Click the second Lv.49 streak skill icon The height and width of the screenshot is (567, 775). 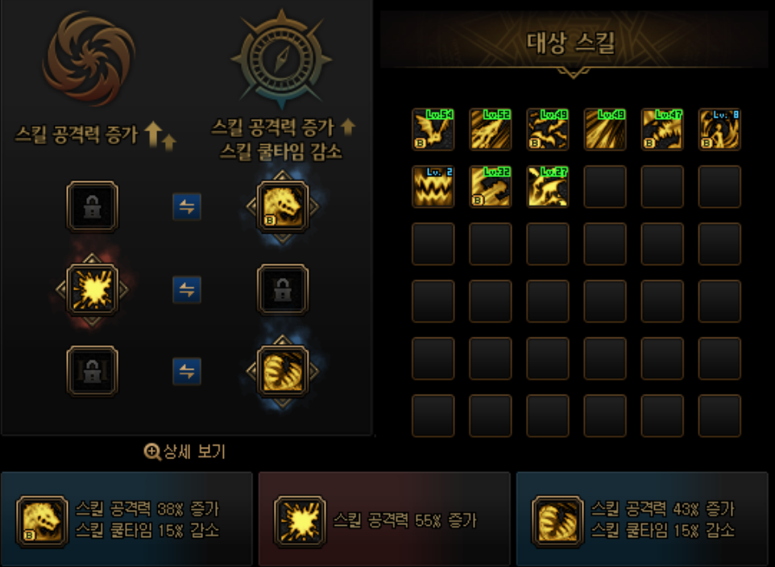pyautogui.click(x=605, y=130)
